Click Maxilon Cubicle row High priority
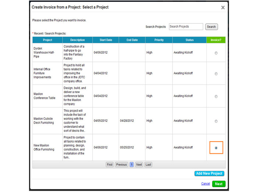The image size is (258, 192). [149, 121]
